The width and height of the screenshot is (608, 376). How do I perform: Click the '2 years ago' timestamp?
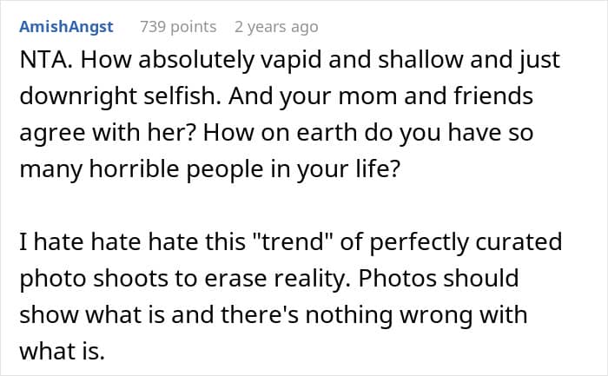pos(276,27)
